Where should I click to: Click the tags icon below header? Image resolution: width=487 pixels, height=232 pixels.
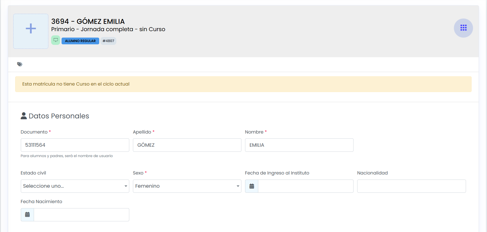point(20,64)
